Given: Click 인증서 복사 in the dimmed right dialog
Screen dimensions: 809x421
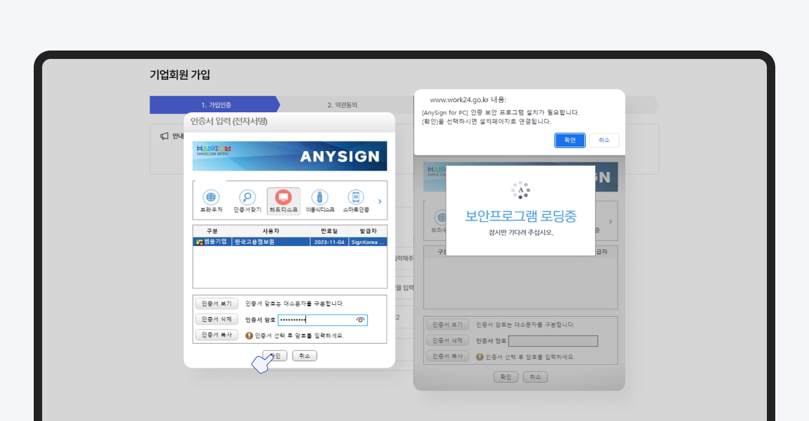Looking at the screenshot, I should click(448, 356).
